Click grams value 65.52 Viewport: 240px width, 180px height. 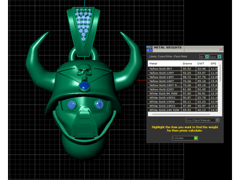click(x=186, y=110)
